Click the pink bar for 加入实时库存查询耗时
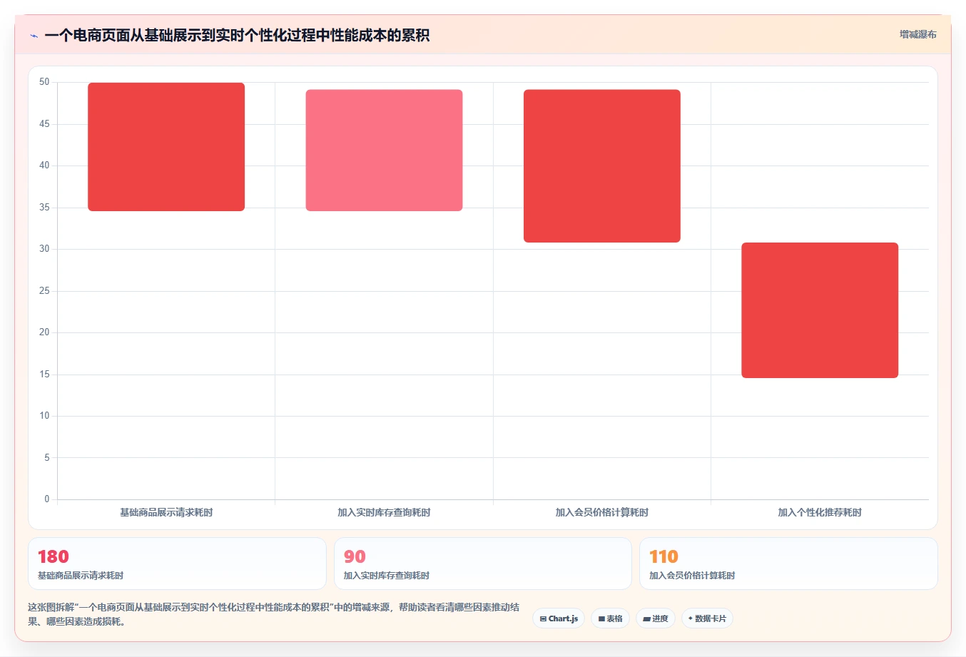966x657 pixels. click(x=384, y=151)
